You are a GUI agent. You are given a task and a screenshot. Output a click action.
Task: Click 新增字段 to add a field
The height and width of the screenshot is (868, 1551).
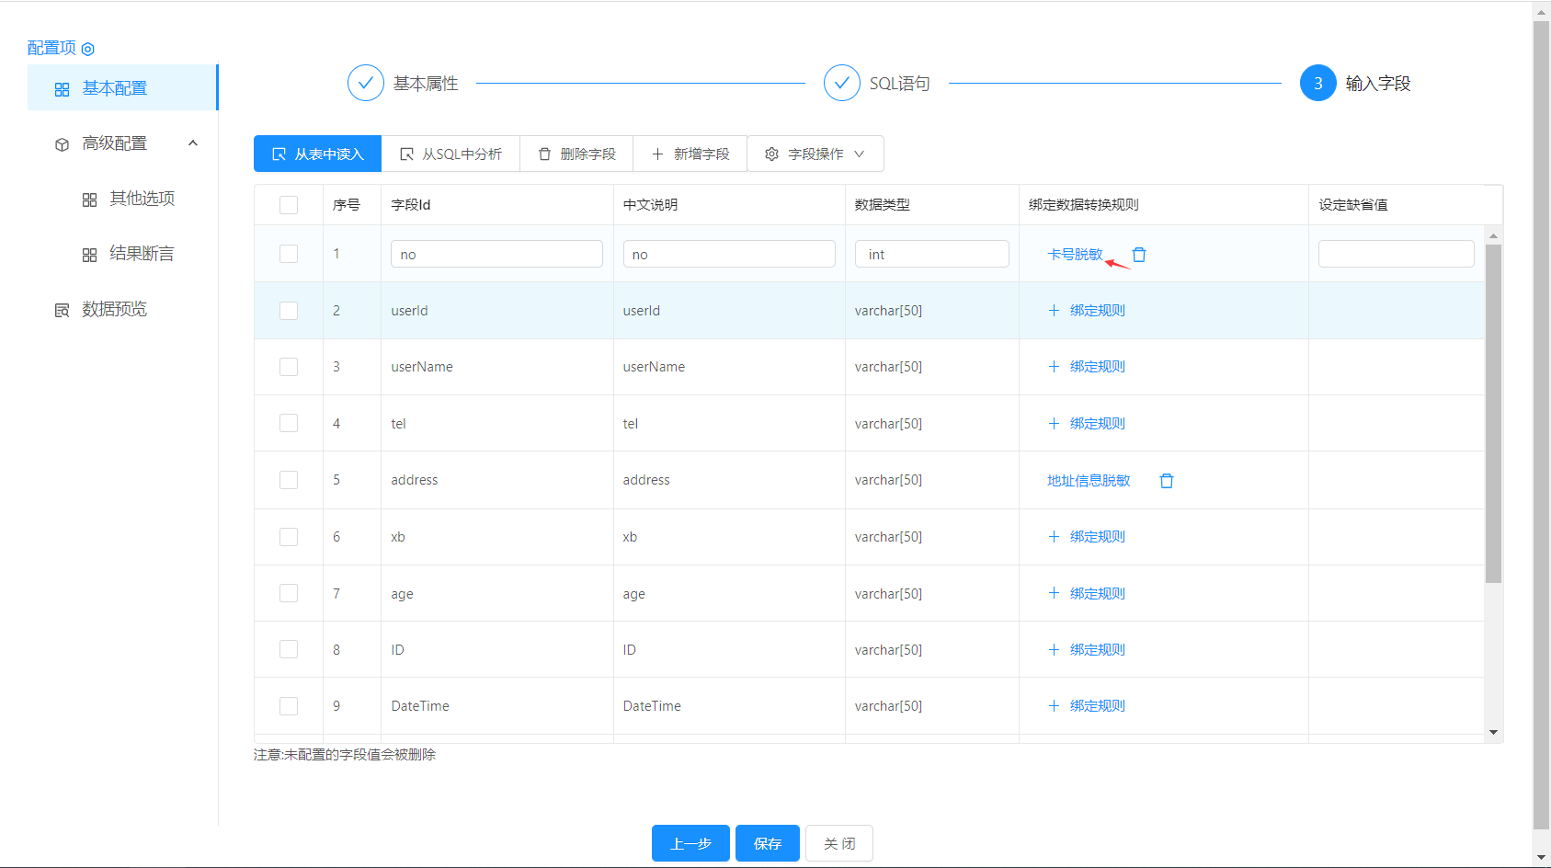pos(690,154)
